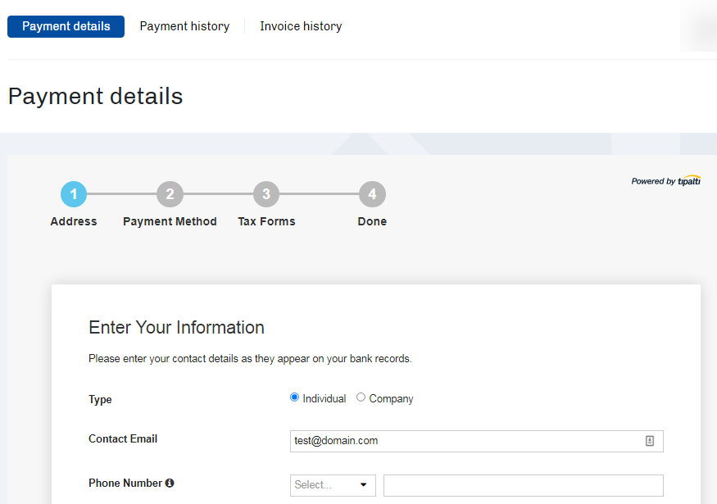
Task: Click the Tax Forms step label
Action: coord(266,221)
